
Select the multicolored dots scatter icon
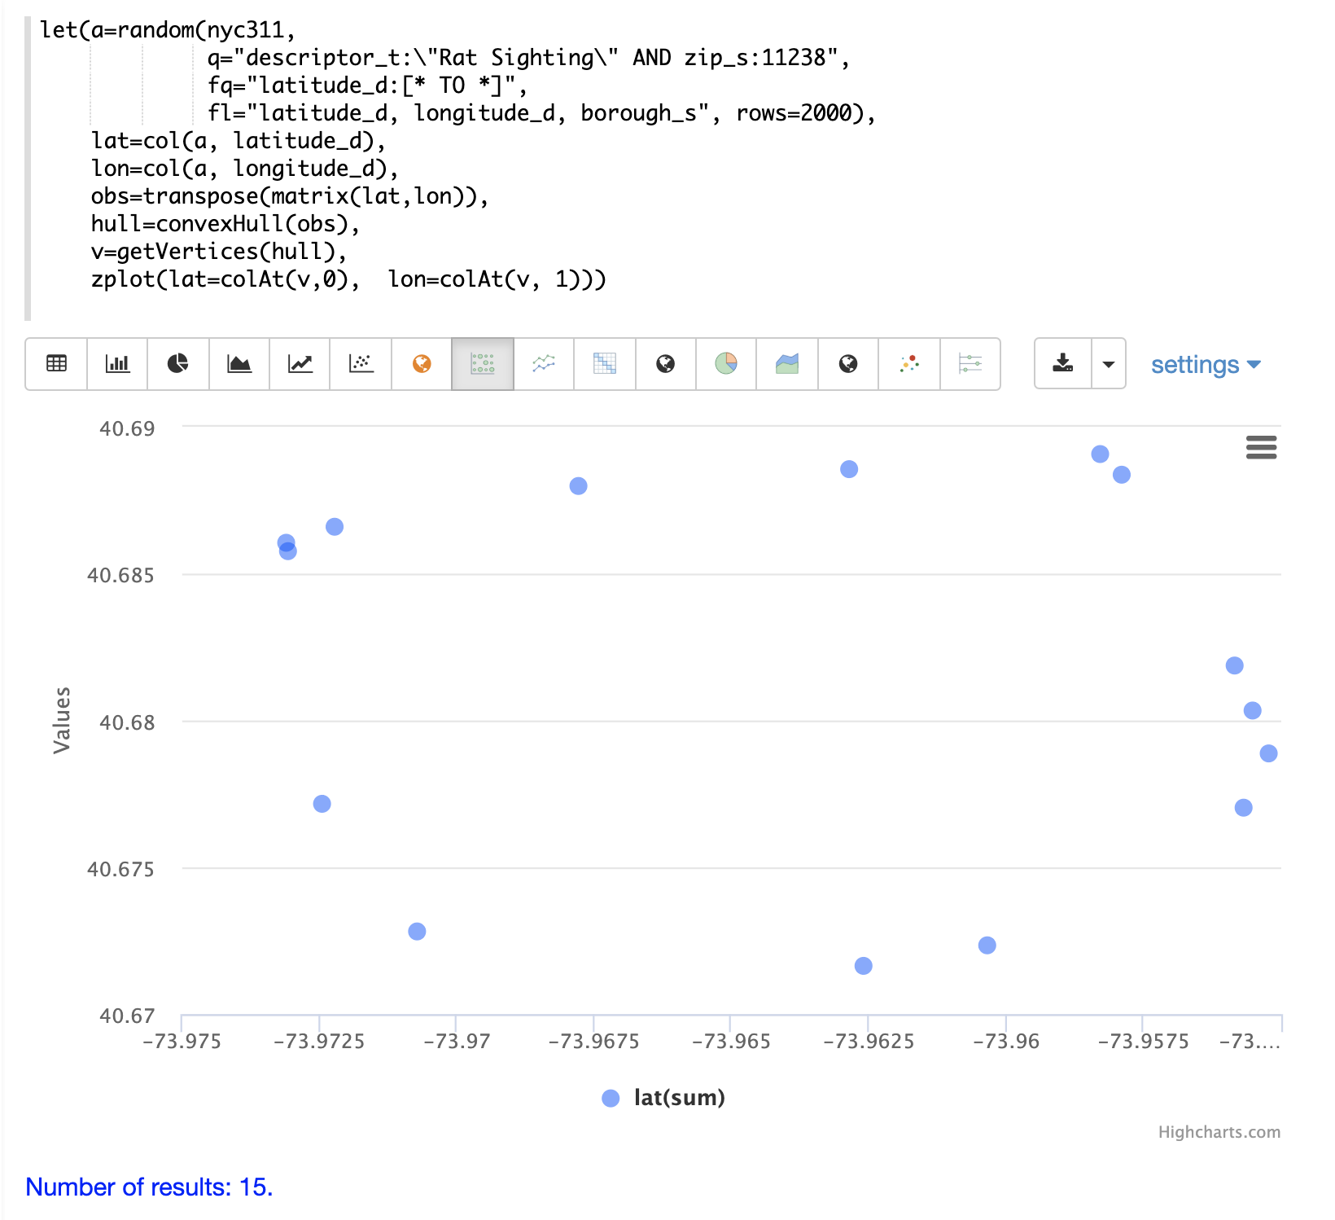(909, 364)
